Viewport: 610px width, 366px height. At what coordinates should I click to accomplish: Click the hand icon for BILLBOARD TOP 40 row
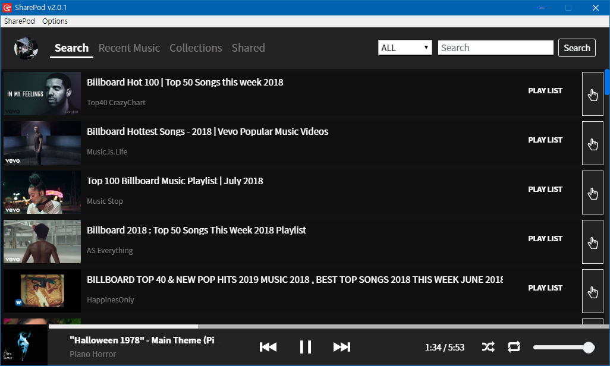(593, 291)
